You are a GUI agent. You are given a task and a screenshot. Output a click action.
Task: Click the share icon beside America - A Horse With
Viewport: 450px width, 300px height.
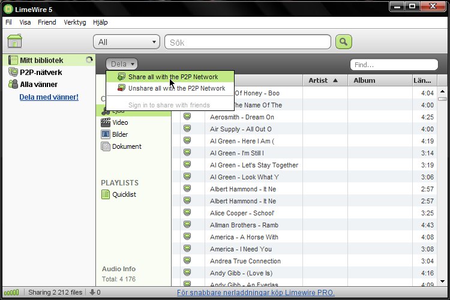[x=187, y=236]
